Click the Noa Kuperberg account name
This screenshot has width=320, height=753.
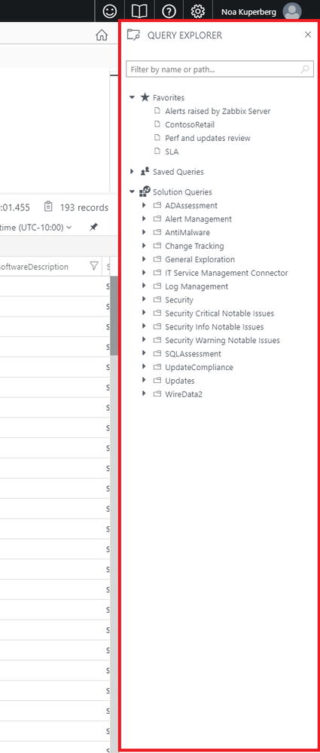[249, 11]
